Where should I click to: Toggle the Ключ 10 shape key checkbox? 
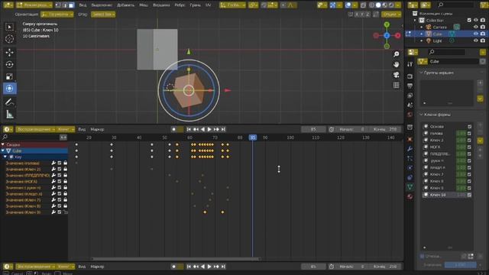tap(469, 195)
